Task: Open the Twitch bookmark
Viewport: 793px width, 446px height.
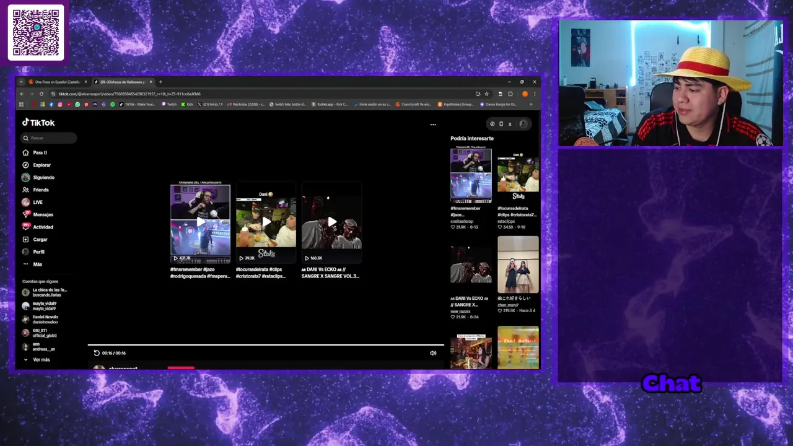Action: coord(170,105)
